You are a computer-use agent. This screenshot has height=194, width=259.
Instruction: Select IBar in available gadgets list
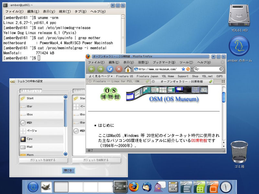point(41,106)
